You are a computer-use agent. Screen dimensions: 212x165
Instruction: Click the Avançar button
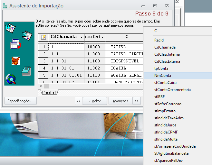pyautogui.click(x=120, y=101)
